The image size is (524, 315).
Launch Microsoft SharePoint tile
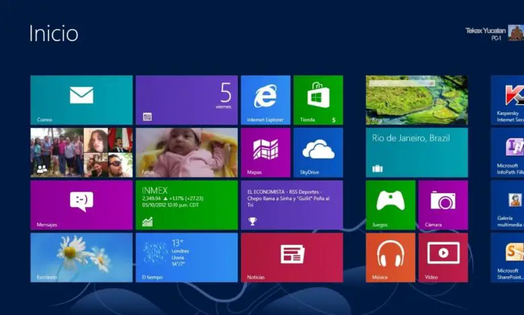coord(507,257)
